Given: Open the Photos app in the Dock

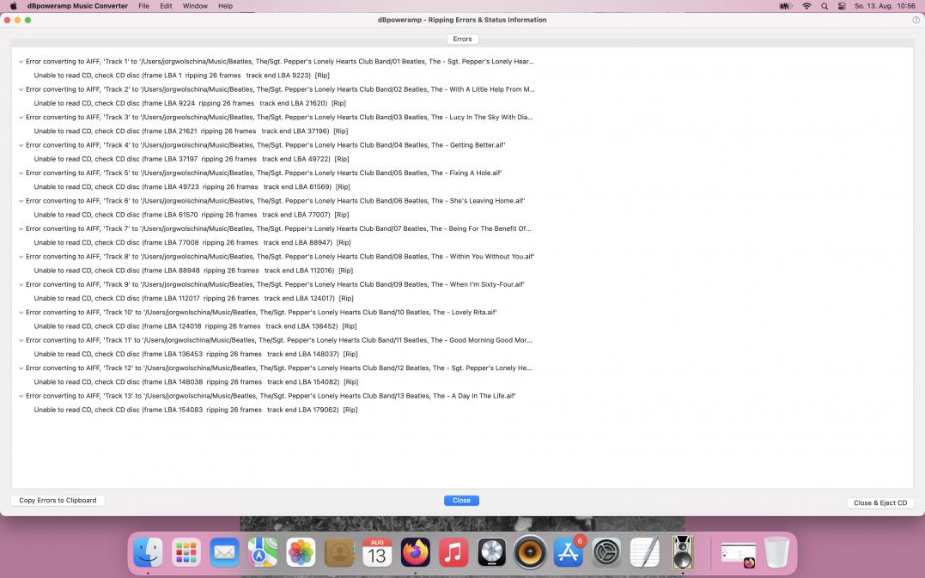Looking at the screenshot, I should (301, 552).
